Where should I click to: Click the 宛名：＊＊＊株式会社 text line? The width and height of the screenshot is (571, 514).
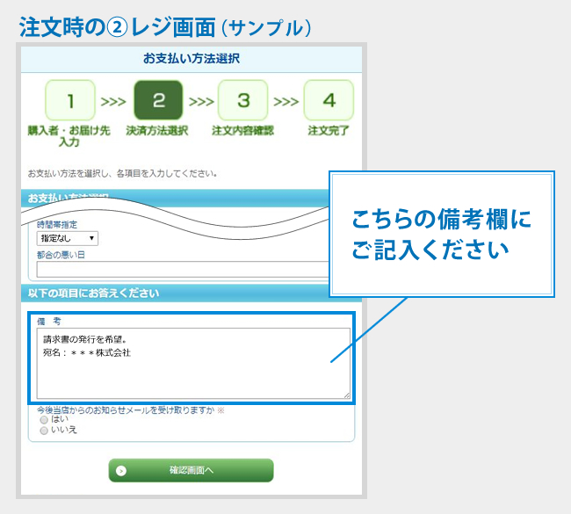click(x=87, y=352)
